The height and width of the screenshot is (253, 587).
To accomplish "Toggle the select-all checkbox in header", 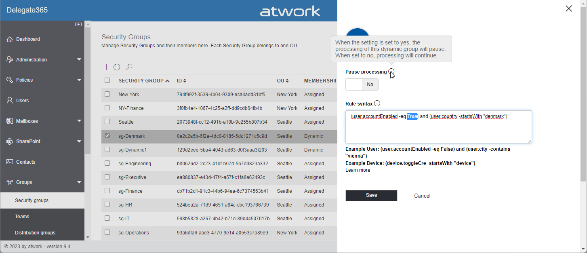I will click(107, 80).
